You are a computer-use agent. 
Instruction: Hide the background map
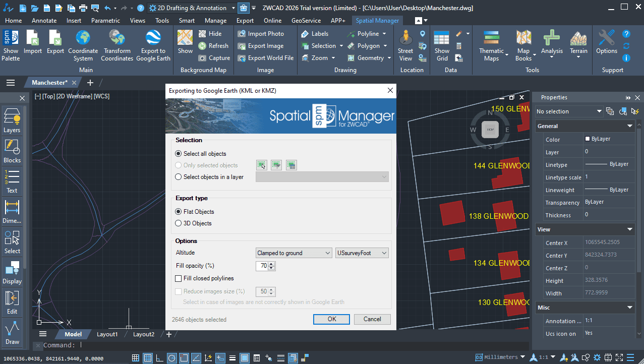pyautogui.click(x=210, y=34)
